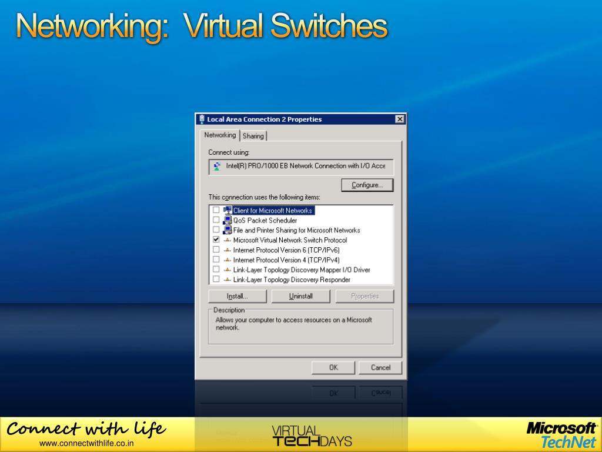Click the Topology Discovery Mapper I/O Driver icon
602x452 pixels.
point(228,270)
